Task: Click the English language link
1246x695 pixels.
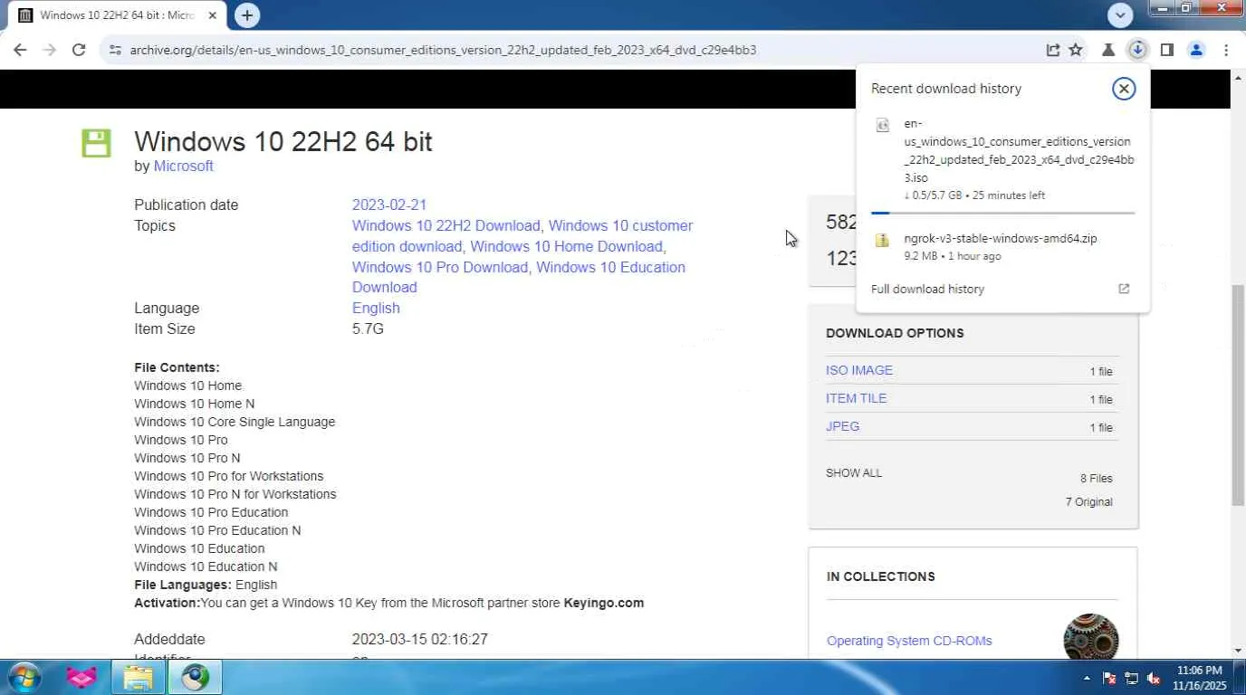Action: (x=376, y=309)
